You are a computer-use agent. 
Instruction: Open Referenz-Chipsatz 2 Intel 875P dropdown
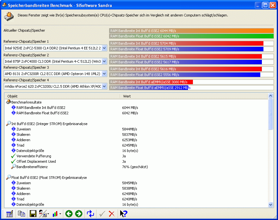coord(104,61)
